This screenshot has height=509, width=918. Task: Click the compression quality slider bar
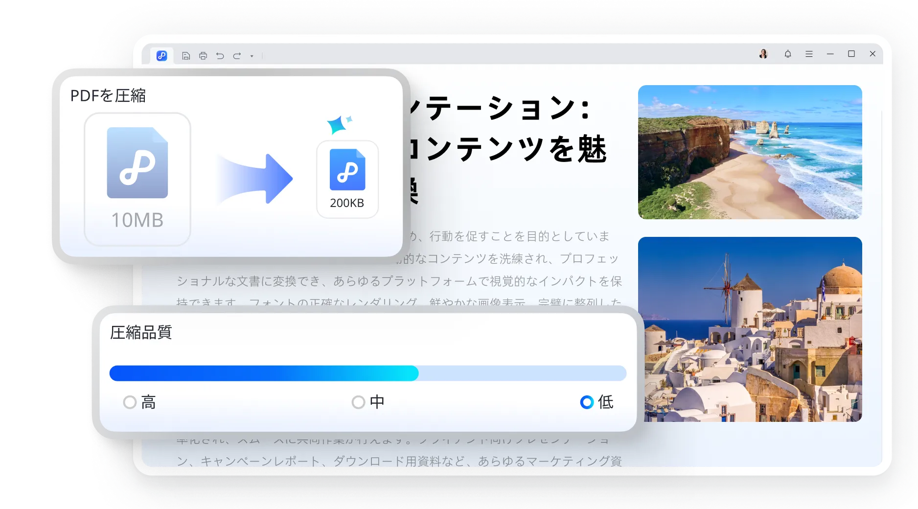point(368,373)
